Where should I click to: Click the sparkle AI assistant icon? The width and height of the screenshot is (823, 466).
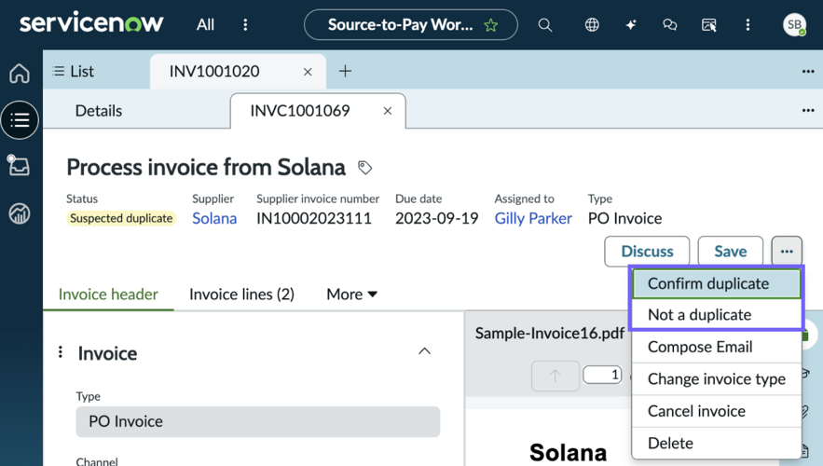pos(631,24)
